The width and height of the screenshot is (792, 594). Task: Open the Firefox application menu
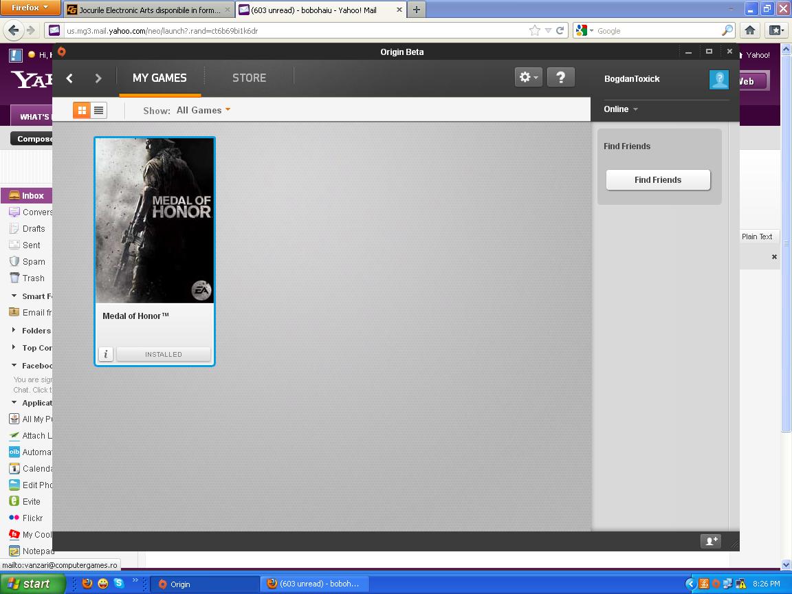click(30, 8)
